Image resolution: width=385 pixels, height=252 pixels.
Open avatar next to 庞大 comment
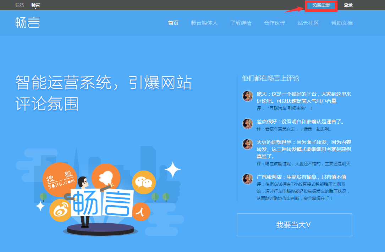coord(247,96)
